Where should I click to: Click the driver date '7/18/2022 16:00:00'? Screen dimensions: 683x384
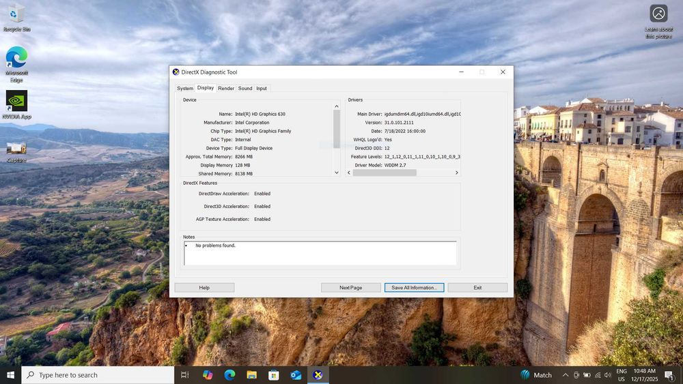point(404,131)
